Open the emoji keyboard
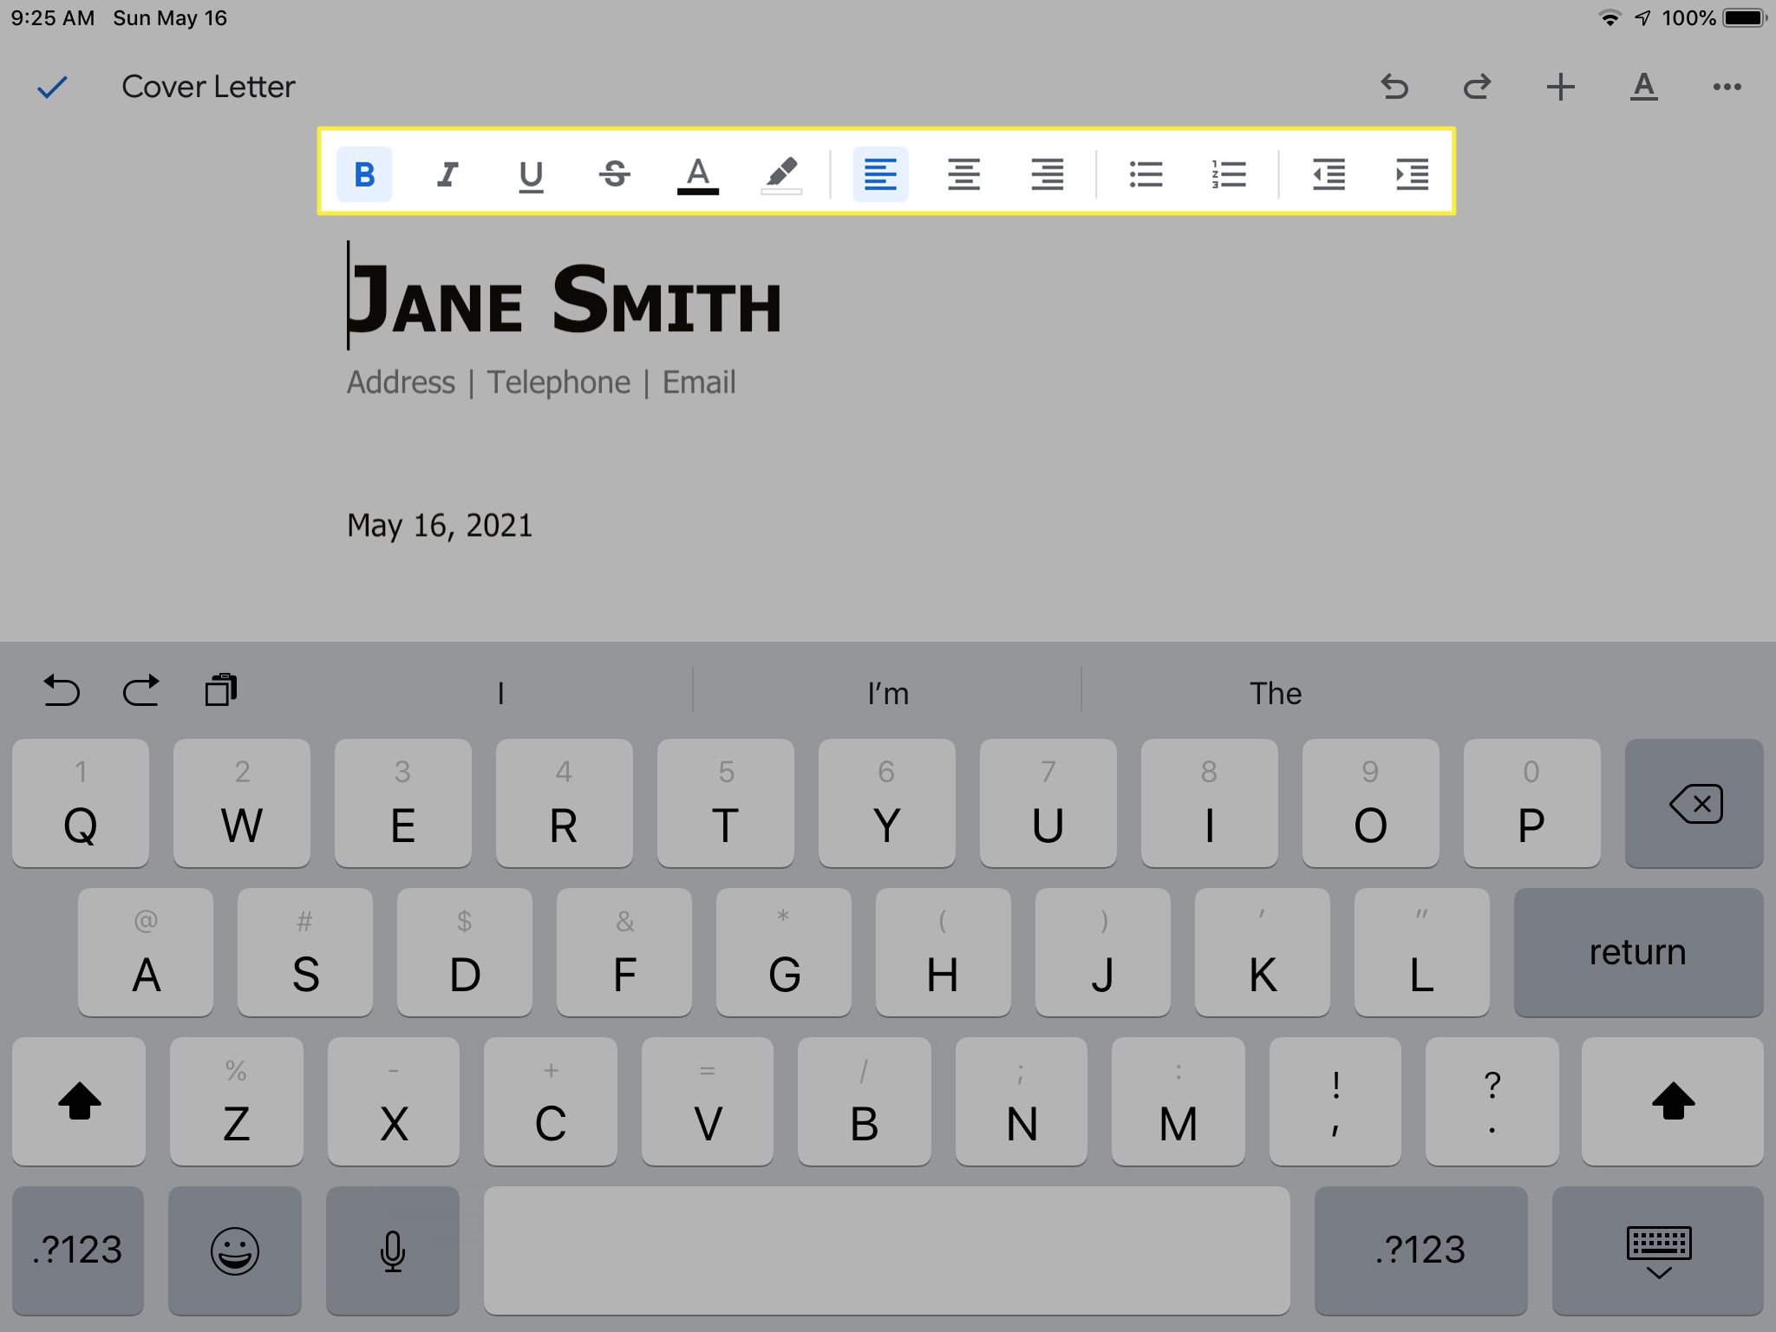The image size is (1776, 1332). 235,1250
